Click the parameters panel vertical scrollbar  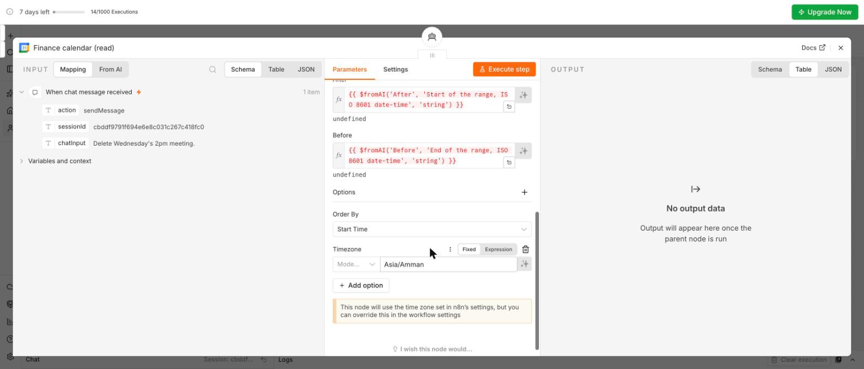(537, 280)
